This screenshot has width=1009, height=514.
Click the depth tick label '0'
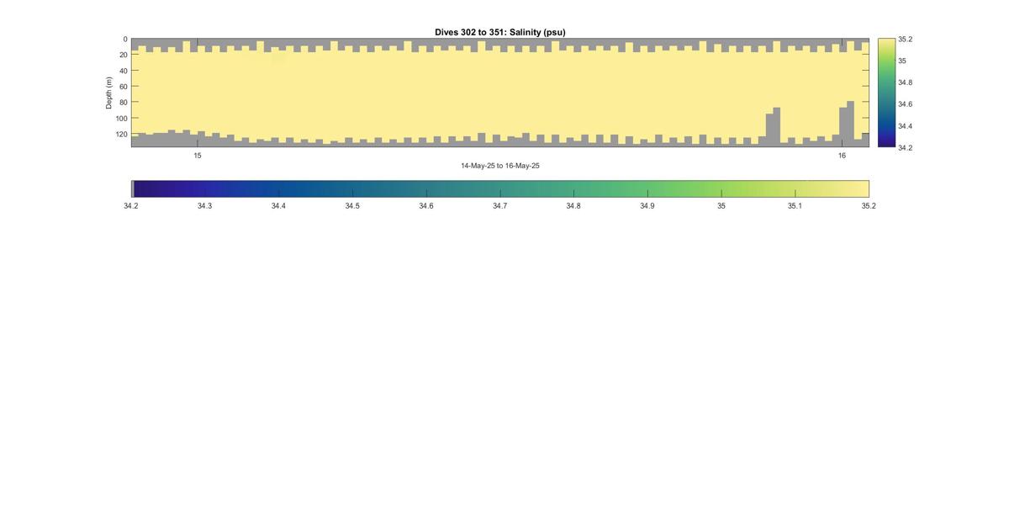coord(125,40)
